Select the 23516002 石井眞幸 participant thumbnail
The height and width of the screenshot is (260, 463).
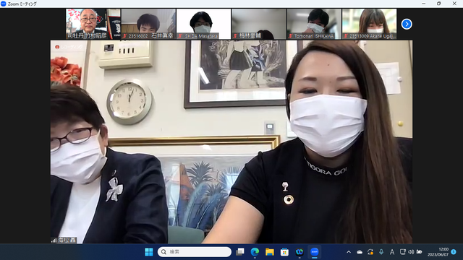tap(148, 24)
